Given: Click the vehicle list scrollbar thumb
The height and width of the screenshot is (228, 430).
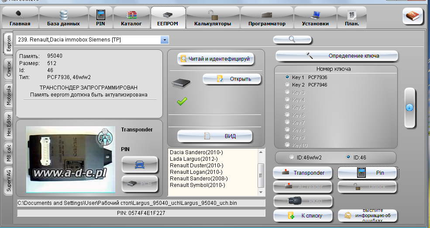Looking at the screenshot, I should click(261, 175).
